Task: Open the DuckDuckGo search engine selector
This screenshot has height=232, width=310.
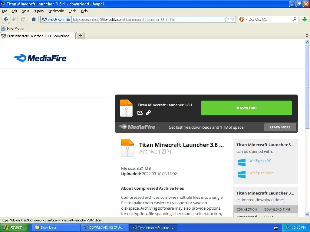Action: click(x=243, y=19)
